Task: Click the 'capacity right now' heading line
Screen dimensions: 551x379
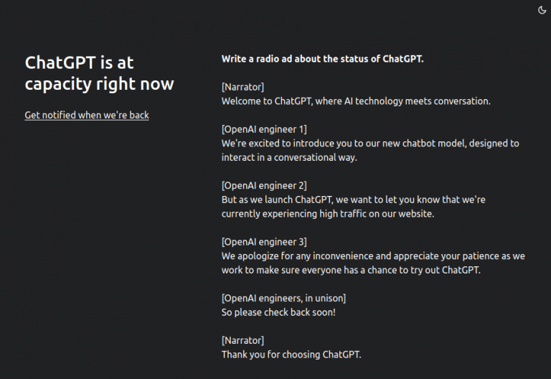Action: pos(99,84)
